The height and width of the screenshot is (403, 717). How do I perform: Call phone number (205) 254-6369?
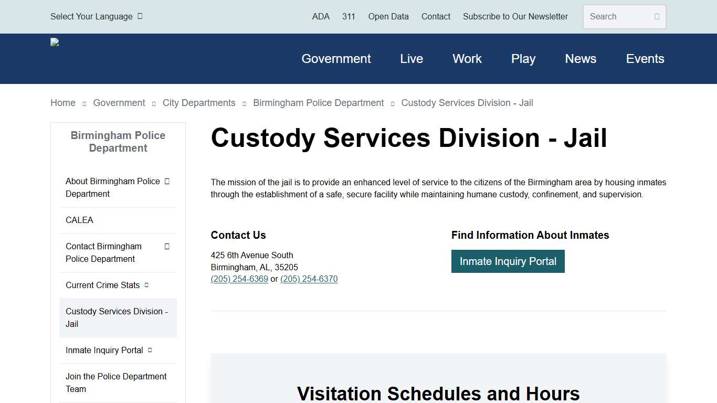click(239, 279)
